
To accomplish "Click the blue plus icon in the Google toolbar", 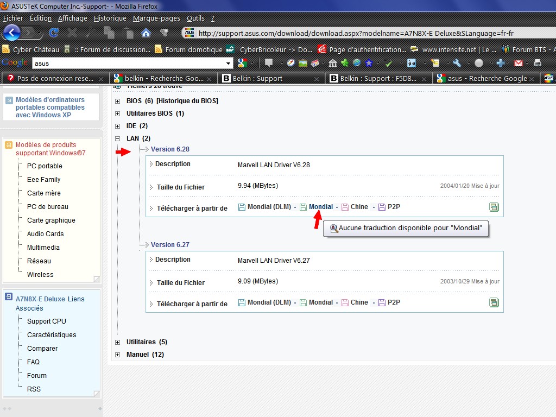I will coord(500,63).
